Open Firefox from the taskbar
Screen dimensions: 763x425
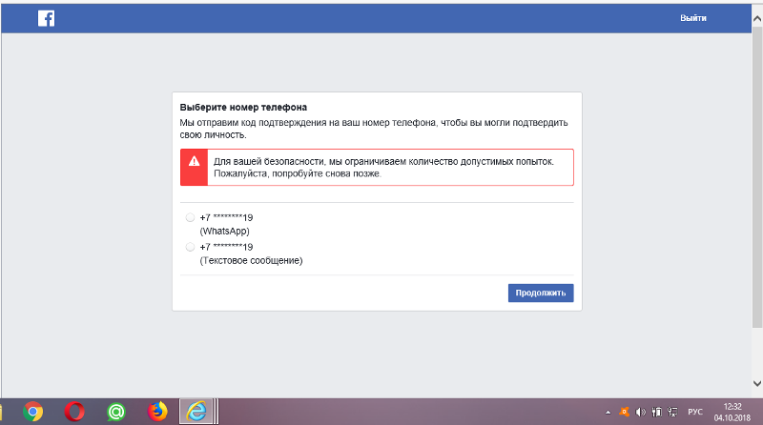tap(157, 412)
